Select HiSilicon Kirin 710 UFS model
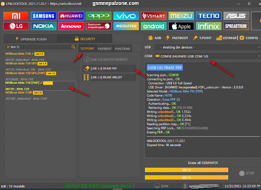Image resolution: width=261 pixels, height=190 pixels. pyautogui.click(x=41, y=66)
